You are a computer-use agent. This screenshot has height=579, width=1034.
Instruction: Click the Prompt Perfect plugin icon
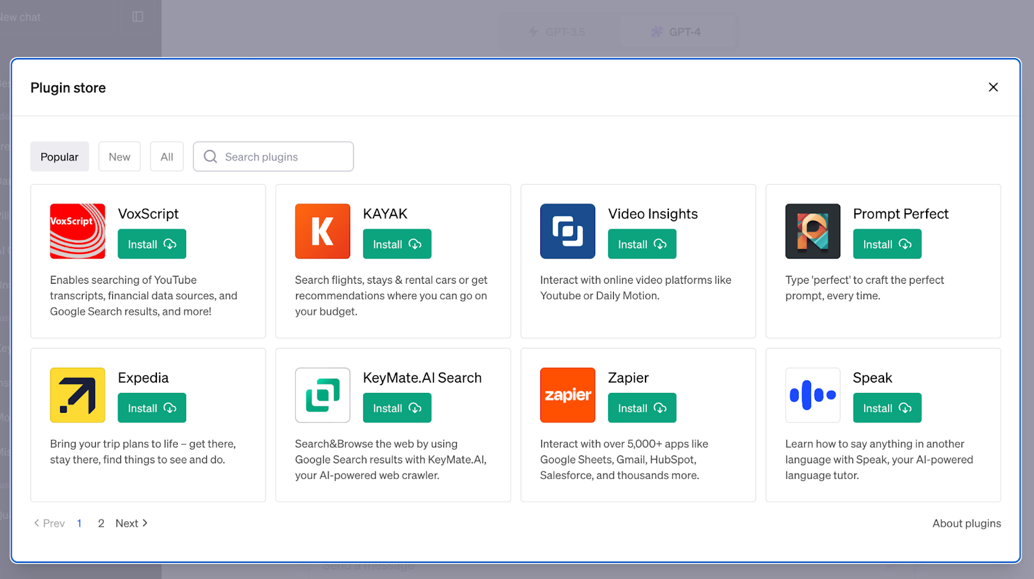tap(812, 231)
